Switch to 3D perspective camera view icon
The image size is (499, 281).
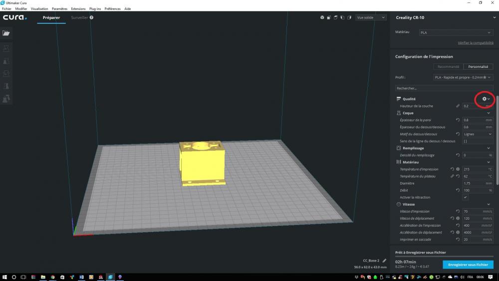[322, 17]
